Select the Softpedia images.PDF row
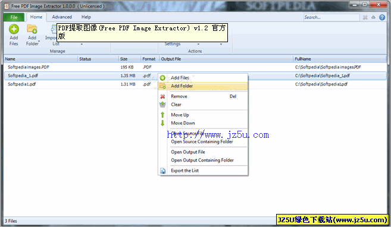 click(x=195, y=67)
